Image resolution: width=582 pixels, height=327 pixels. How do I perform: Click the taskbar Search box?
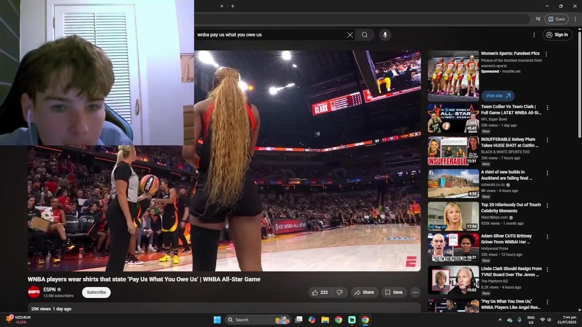pos(259,320)
